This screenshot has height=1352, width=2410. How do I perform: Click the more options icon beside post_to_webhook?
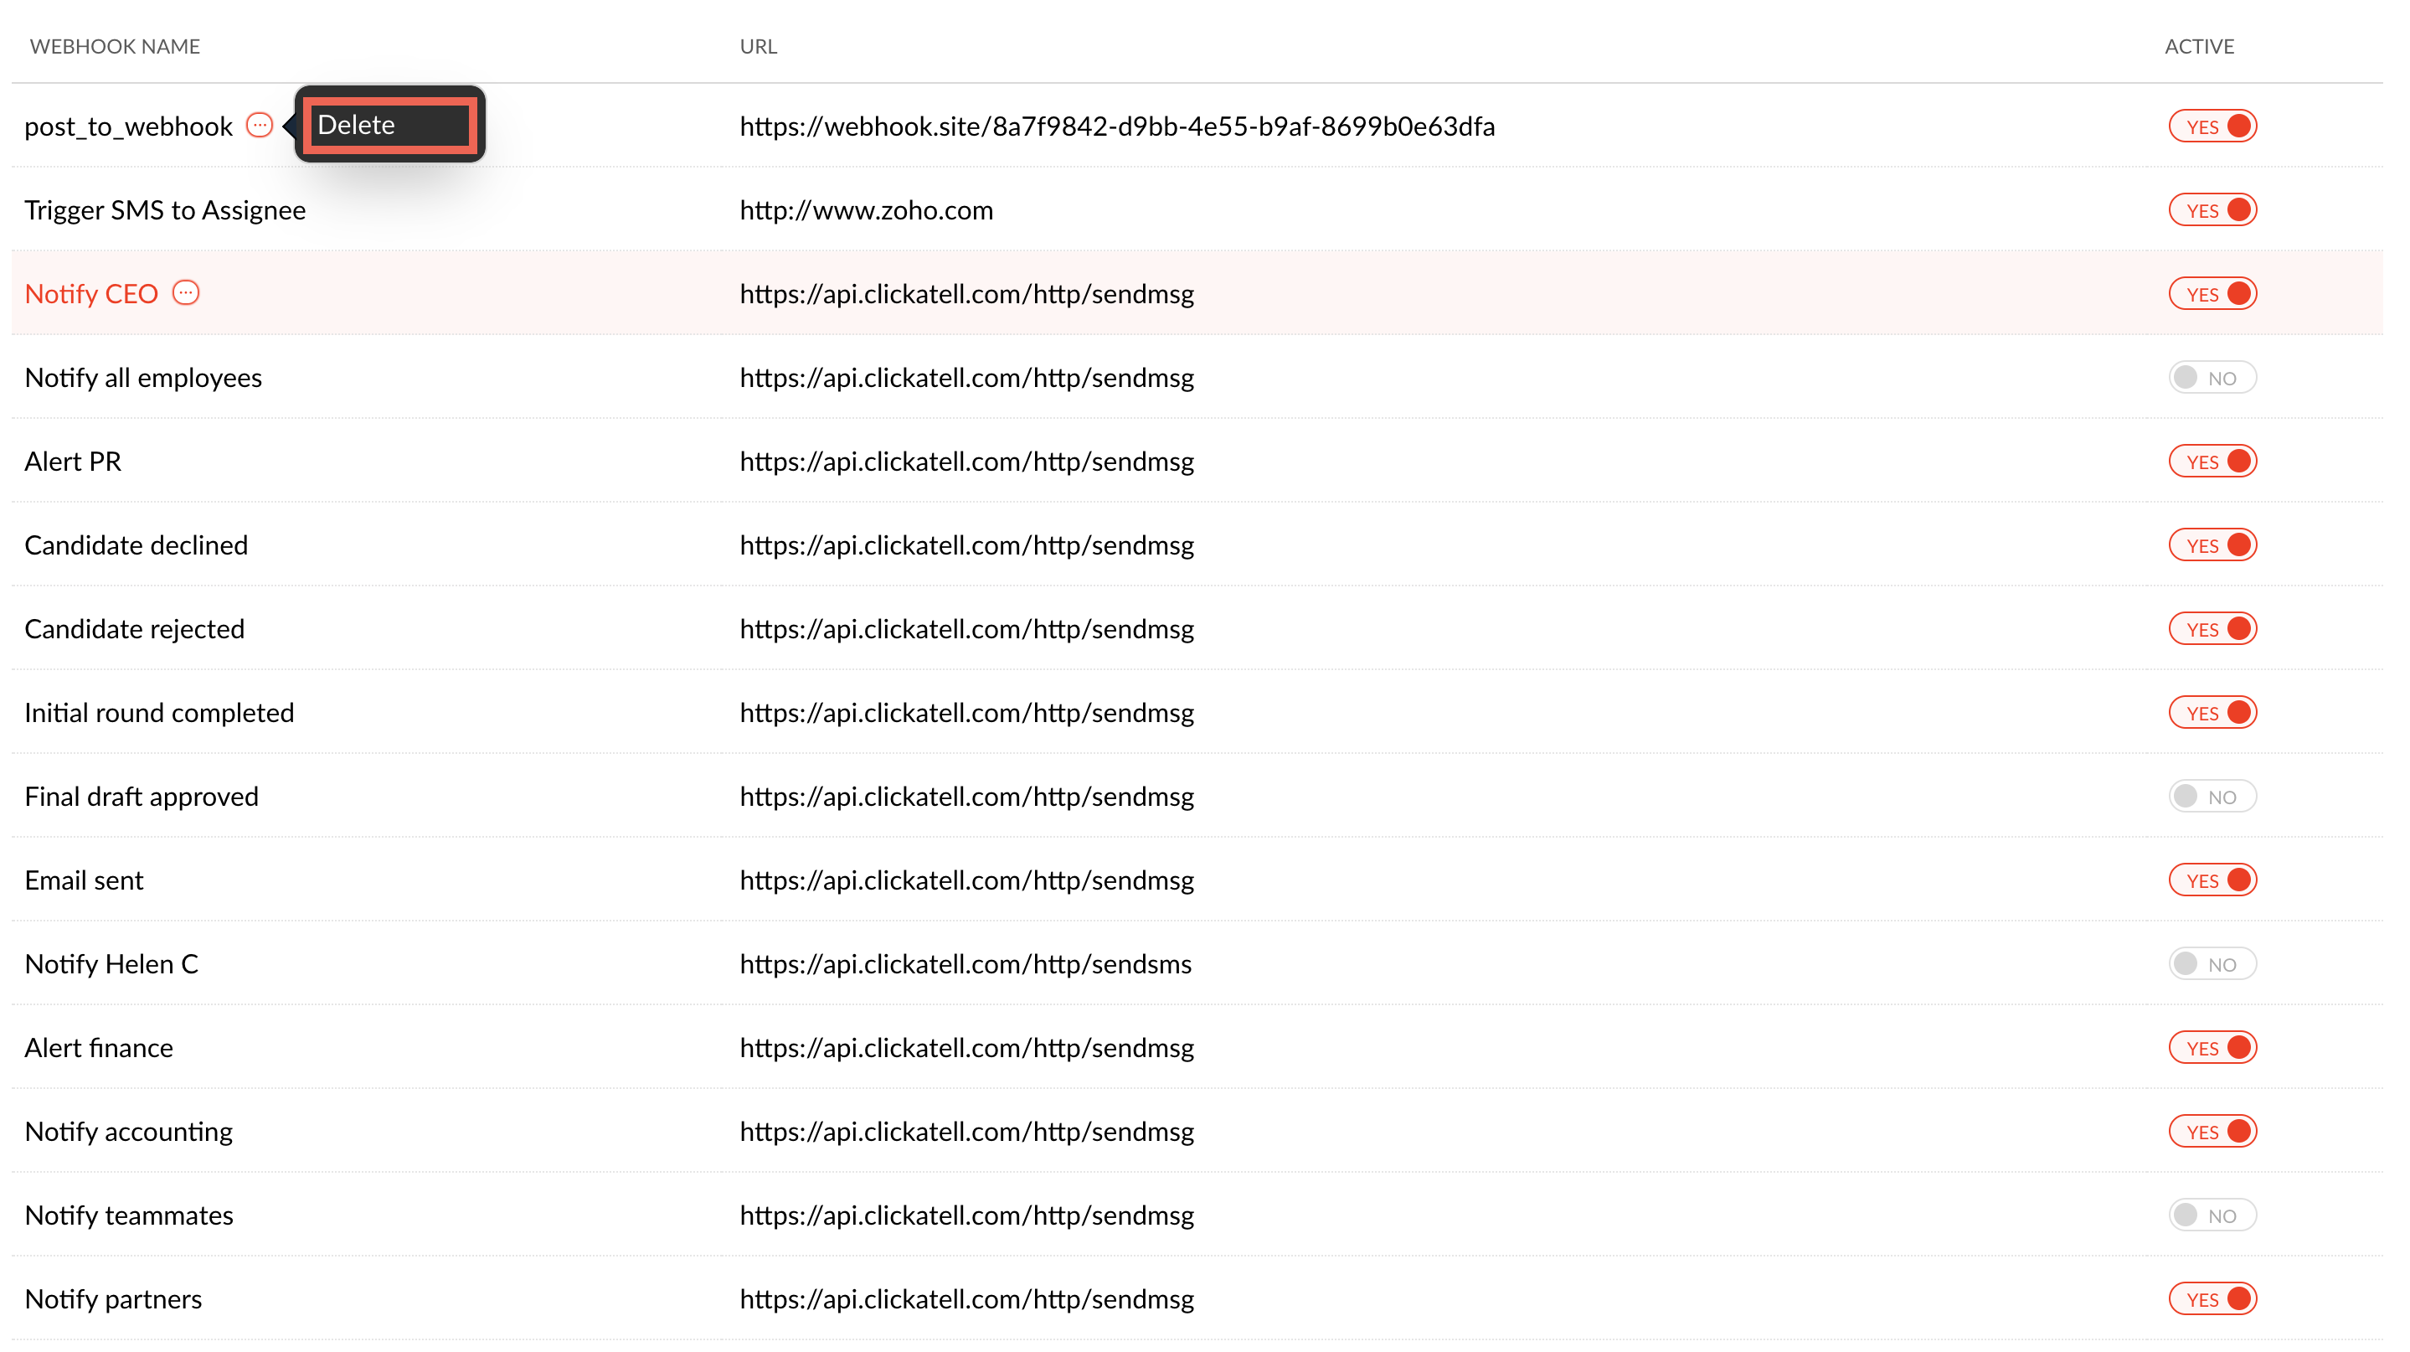click(x=259, y=126)
